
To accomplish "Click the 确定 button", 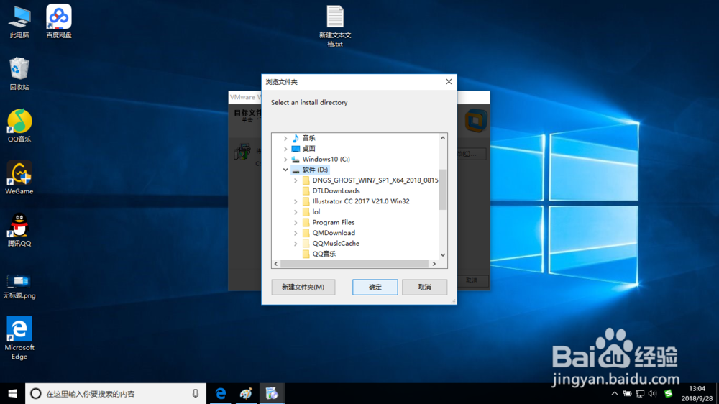I will pos(375,287).
